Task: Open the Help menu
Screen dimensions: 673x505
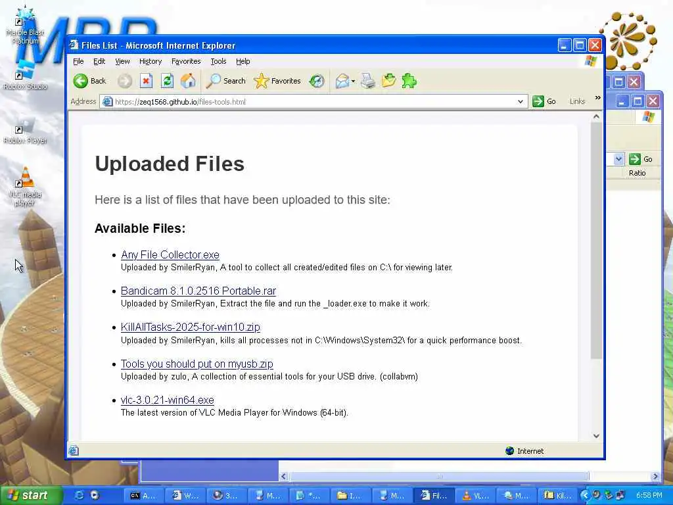Action: click(x=243, y=61)
